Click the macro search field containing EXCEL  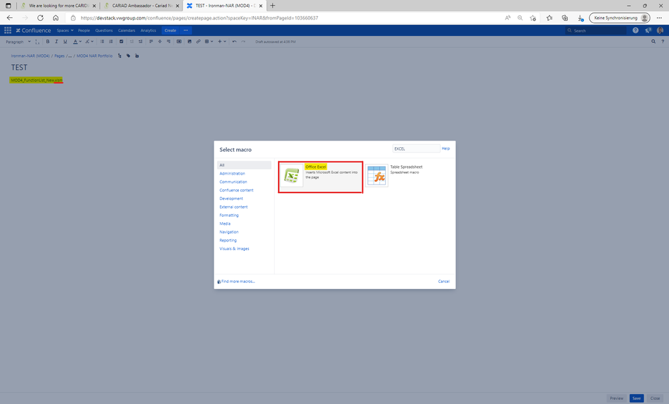(416, 148)
